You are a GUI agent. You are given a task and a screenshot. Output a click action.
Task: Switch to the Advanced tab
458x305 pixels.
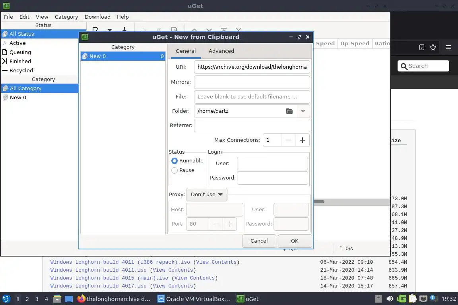pos(221,51)
